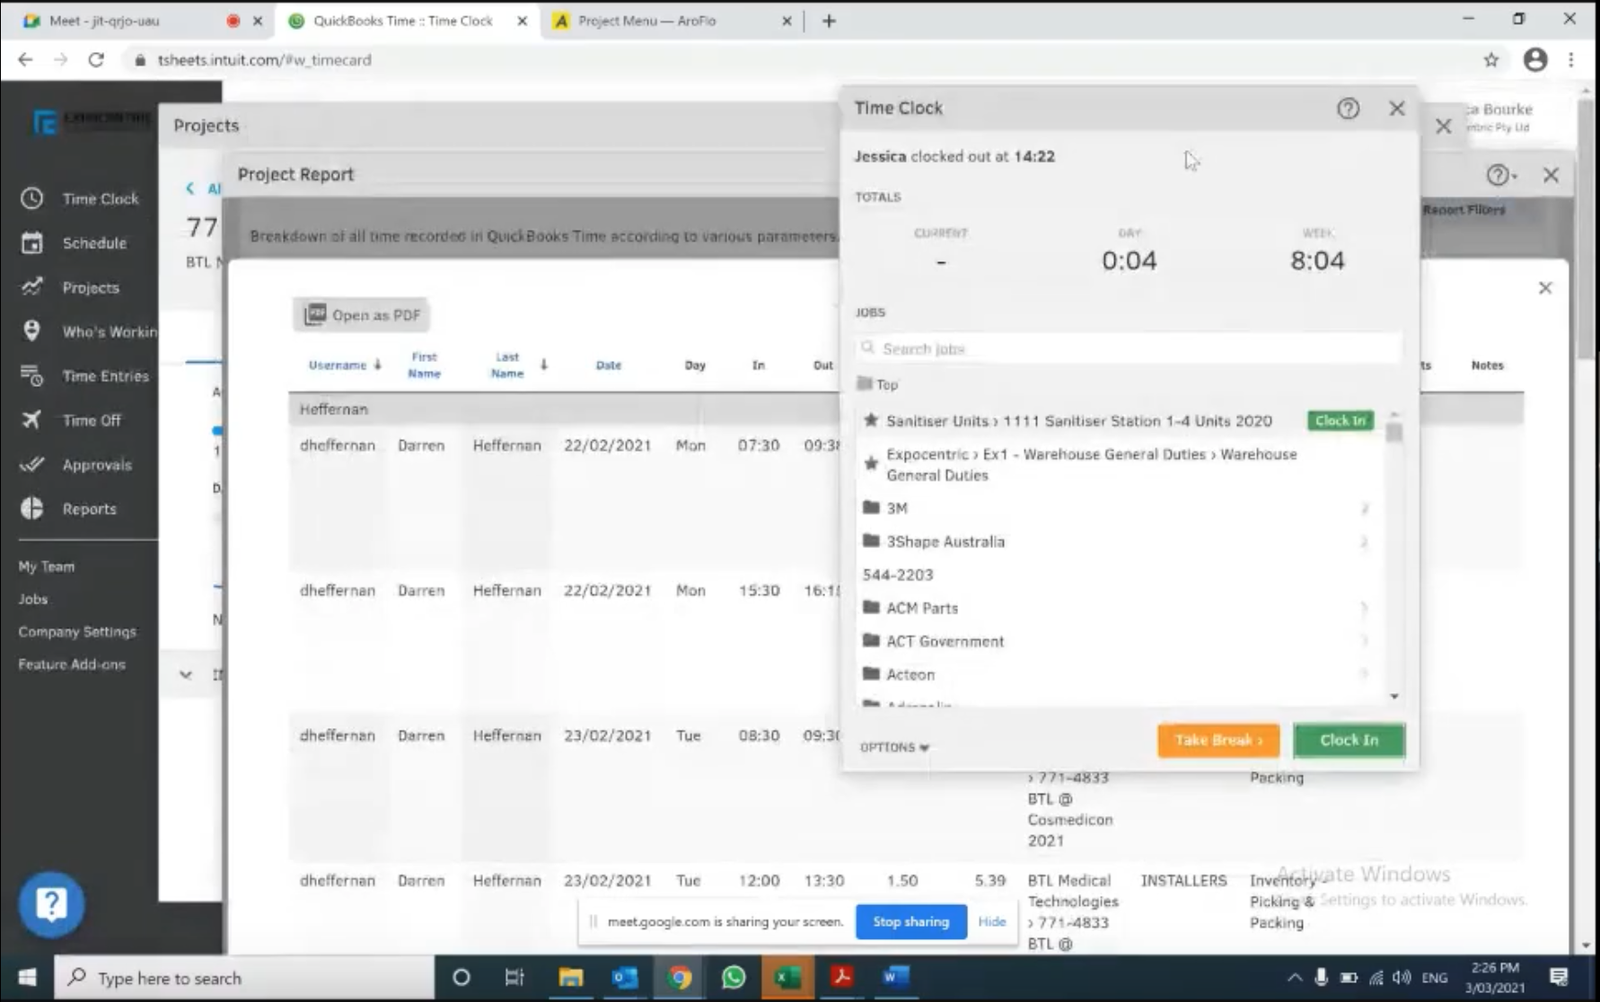The width and height of the screenshot is (1600, 1002).
Task: Close the Time Clock panel
Action: click(x=1397, y=109)
